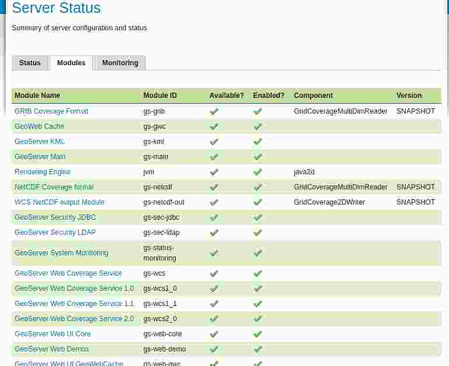Click the Available checkmark for gs-grib
This screenshot has width=449, height=366.
(x=214, y=111)
